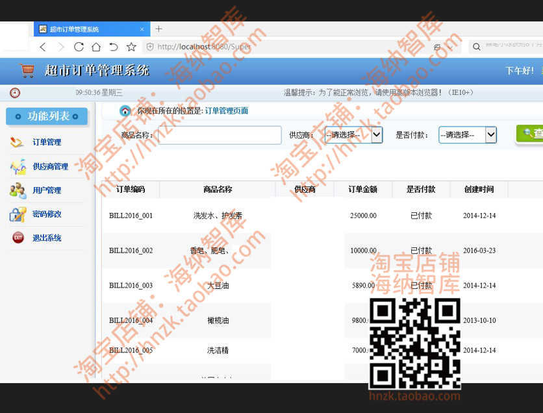Click the browser search magnifier icon
543x413 pixels.
click(477, 47)
